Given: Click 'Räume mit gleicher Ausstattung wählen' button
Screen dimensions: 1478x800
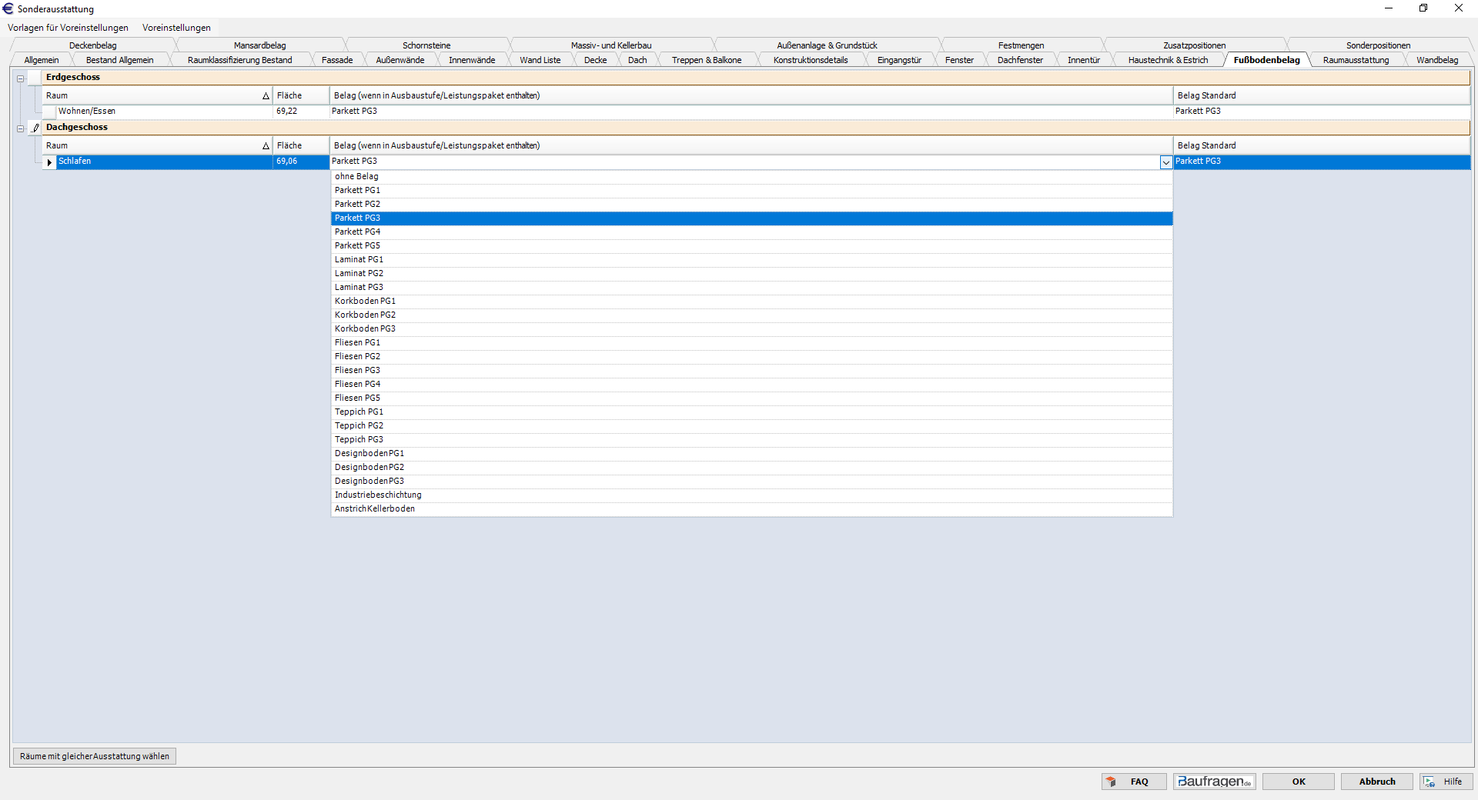Looking at the screenshot, I should 95,756.
